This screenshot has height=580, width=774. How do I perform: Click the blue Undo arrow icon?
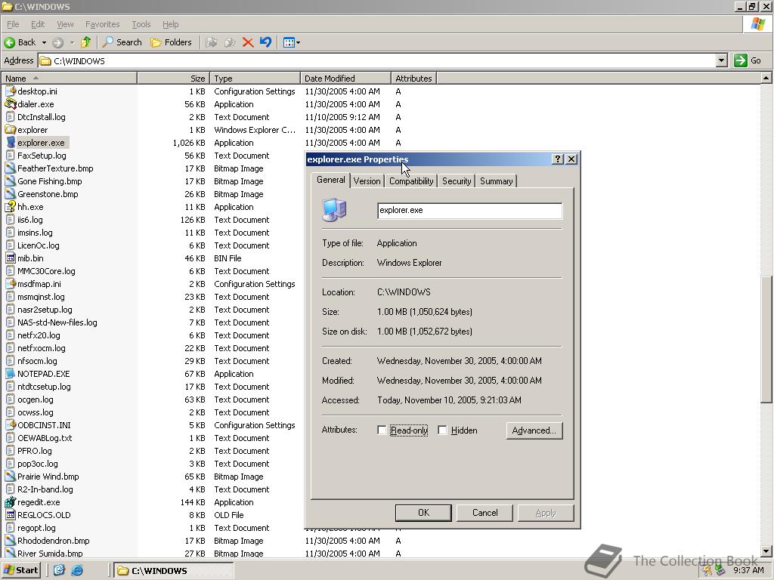[x=265, y=42]
